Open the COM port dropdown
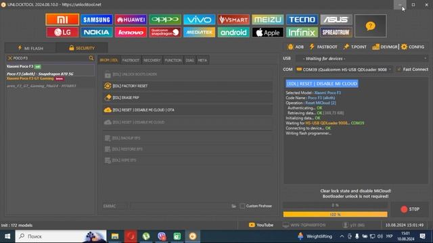Viewport: 433px width, 243px height. pyautogui.click(x=344, y=70)
